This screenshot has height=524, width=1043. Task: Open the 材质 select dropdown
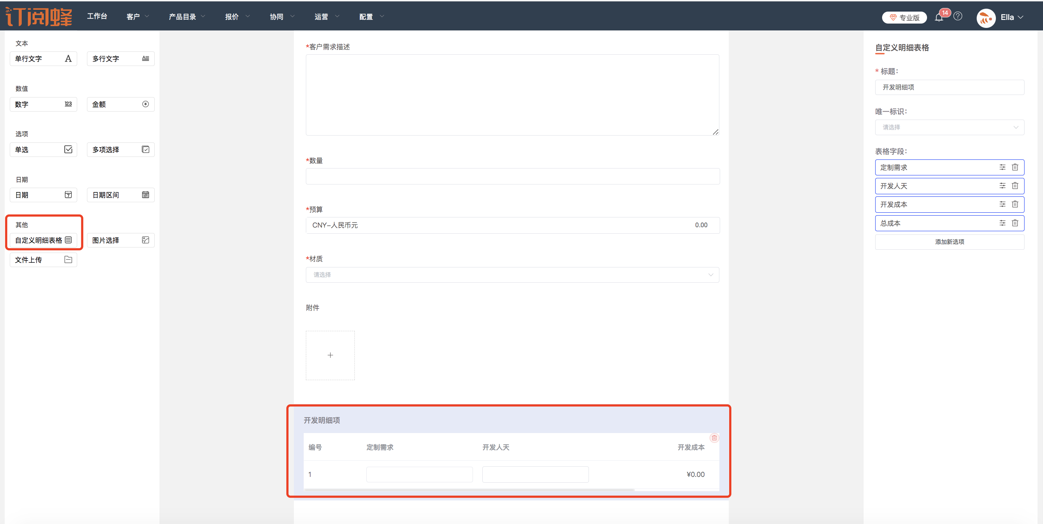coord(512,275)
